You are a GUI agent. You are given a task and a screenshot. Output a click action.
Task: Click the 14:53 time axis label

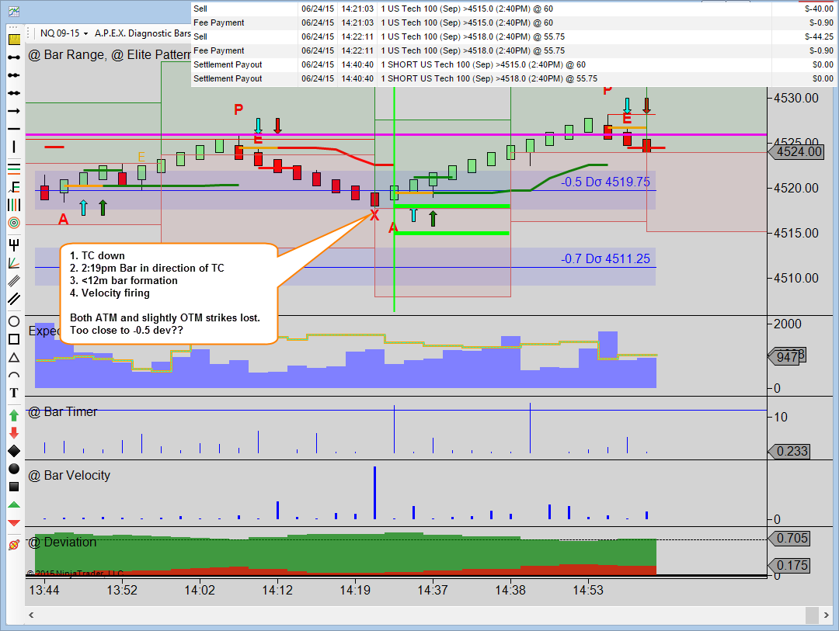click(587, 591)
